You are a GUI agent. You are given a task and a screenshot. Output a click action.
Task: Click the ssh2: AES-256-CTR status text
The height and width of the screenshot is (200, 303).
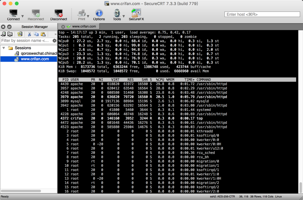click(x=222, y=197)
